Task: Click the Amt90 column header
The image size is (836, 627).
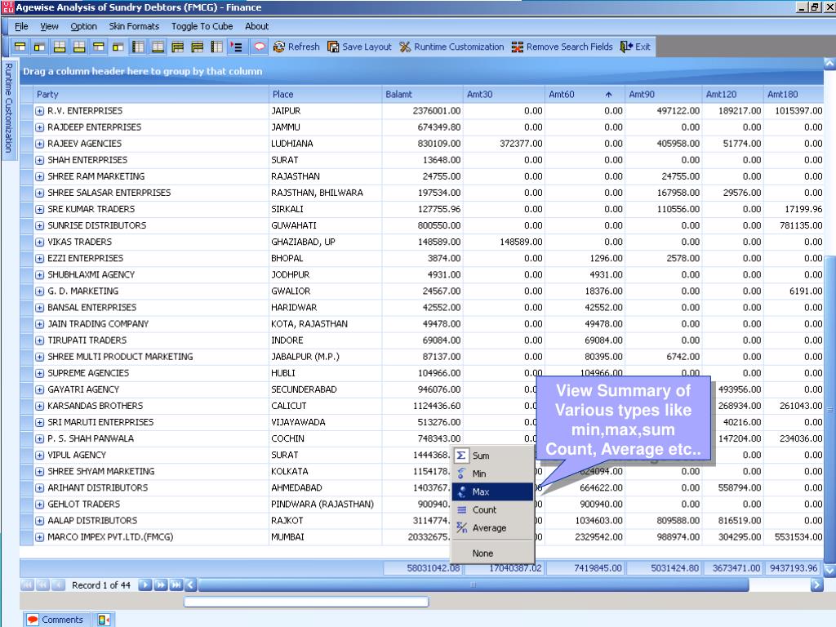Action: coord(663,95)
